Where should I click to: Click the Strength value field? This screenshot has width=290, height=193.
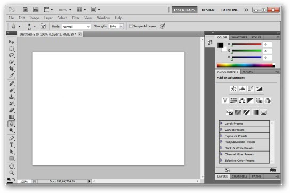click(x=114, y=26)
